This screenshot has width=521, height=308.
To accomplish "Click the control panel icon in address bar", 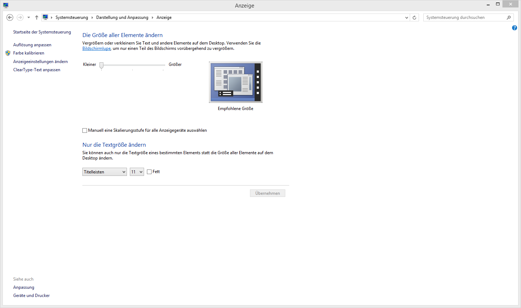I will coord(45,17).
